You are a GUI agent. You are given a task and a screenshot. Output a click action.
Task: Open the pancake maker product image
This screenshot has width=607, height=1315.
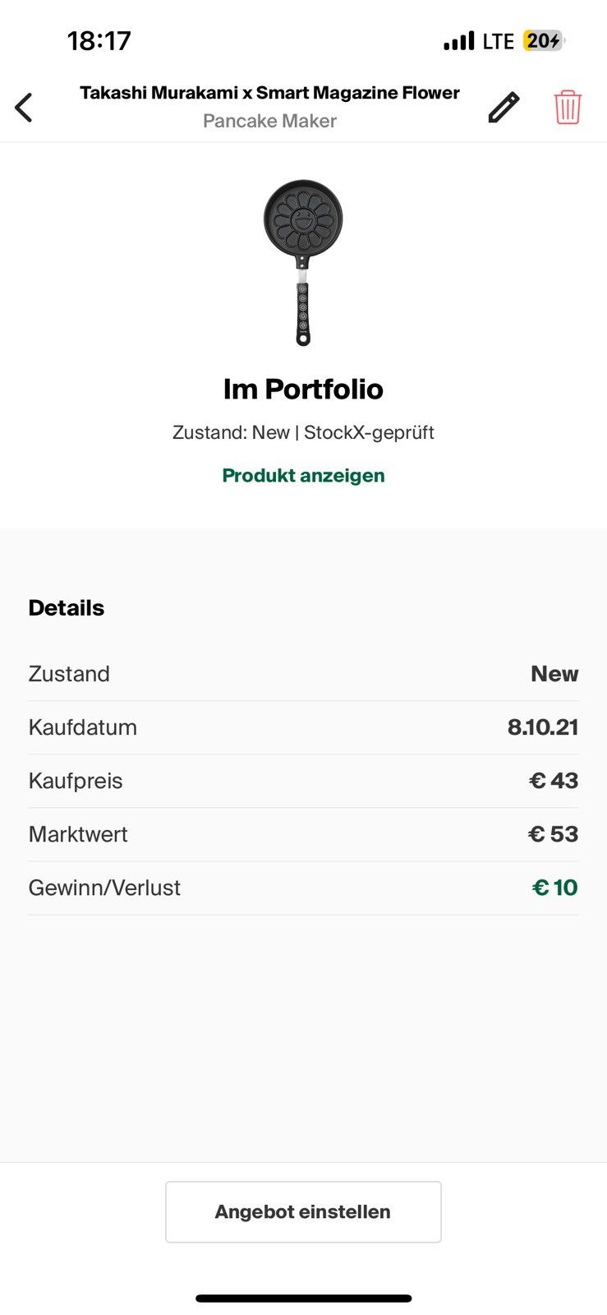tap(303, 262)
